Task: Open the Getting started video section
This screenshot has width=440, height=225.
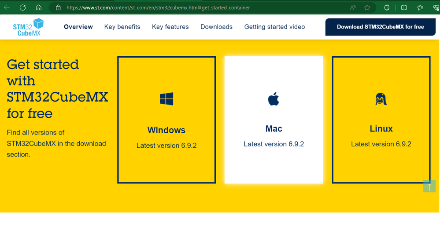Action: 274,27
